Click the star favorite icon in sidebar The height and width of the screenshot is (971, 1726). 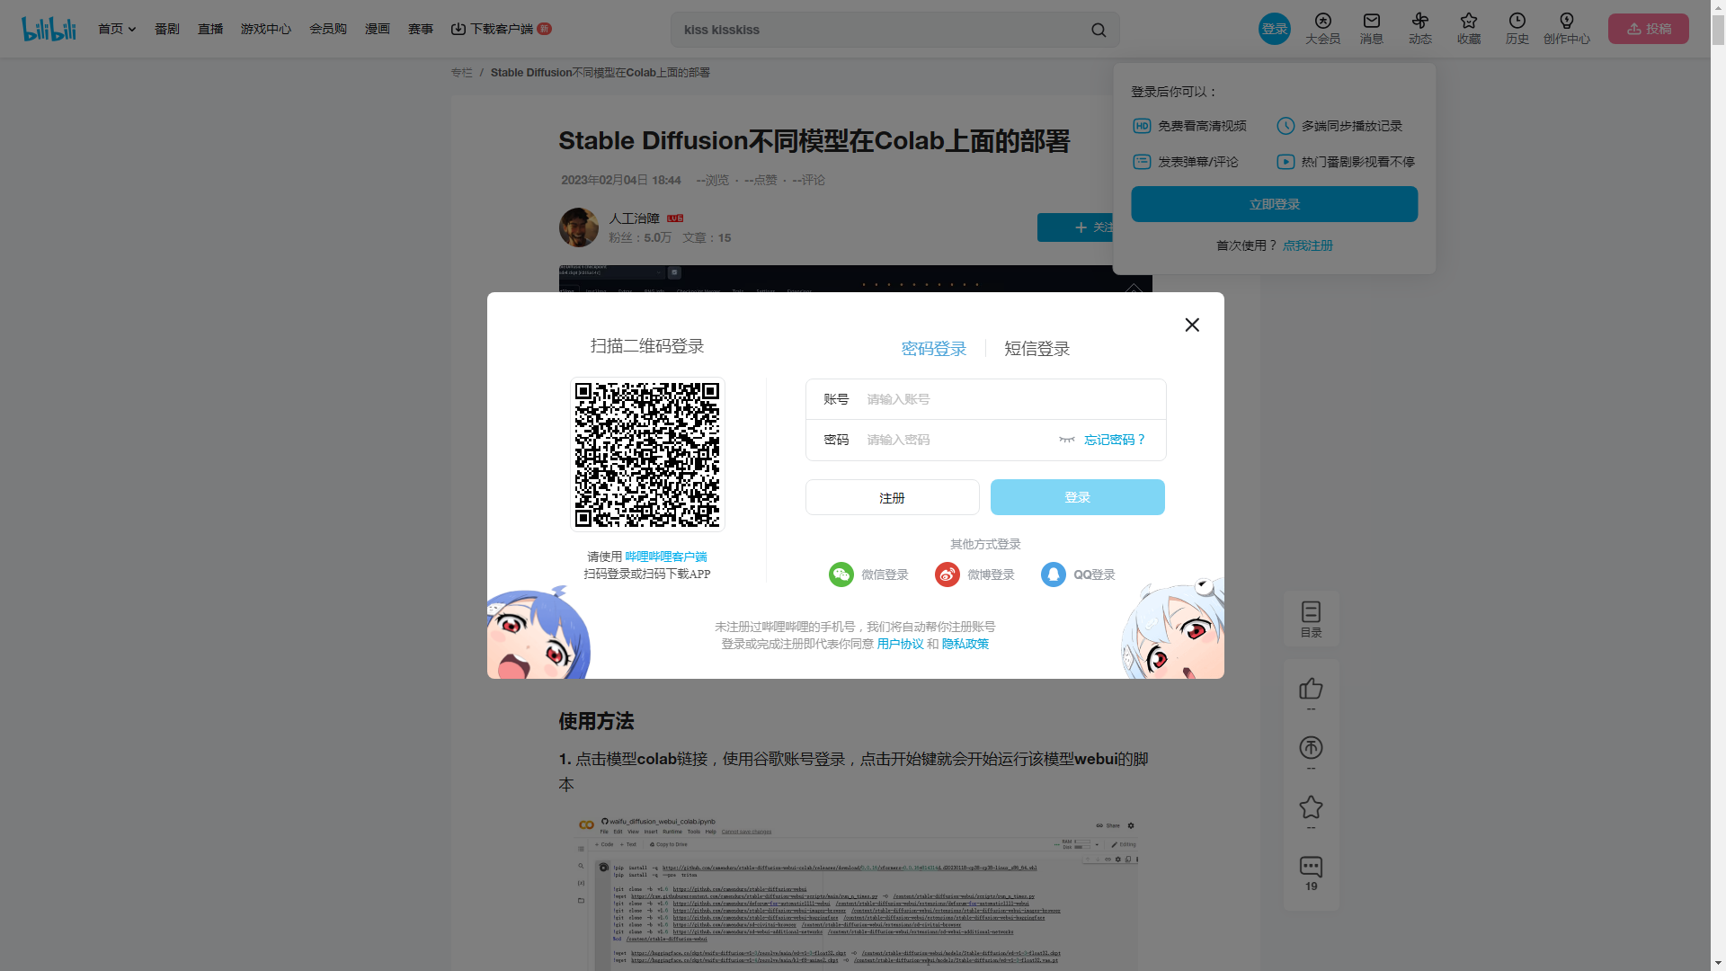(x=1311, y=807)
